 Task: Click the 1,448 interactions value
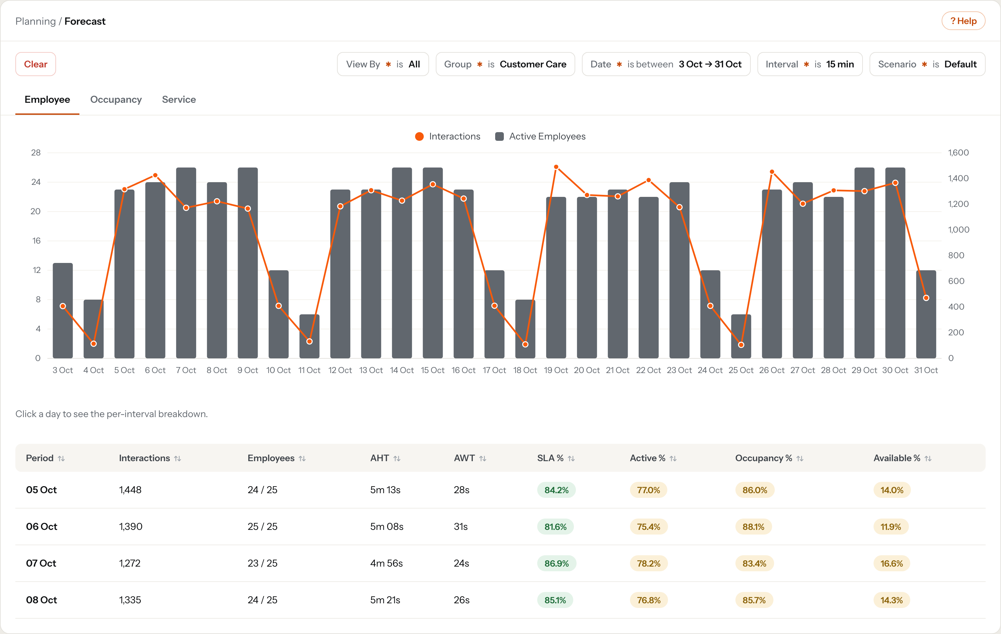(x=130, y=490)
